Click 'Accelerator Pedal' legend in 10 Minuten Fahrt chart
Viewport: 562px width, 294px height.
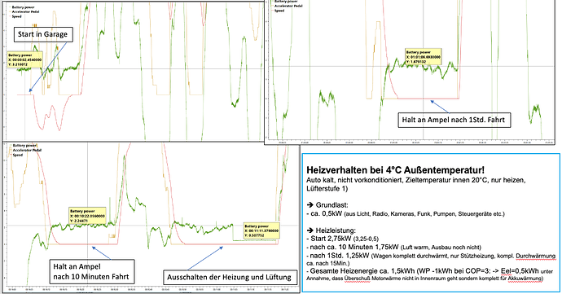[27, 150]
